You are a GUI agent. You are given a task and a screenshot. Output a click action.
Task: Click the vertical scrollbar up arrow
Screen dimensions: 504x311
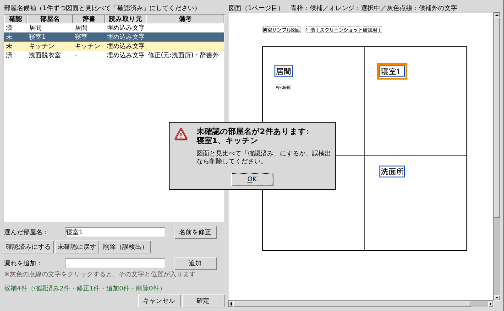[497, 16]
